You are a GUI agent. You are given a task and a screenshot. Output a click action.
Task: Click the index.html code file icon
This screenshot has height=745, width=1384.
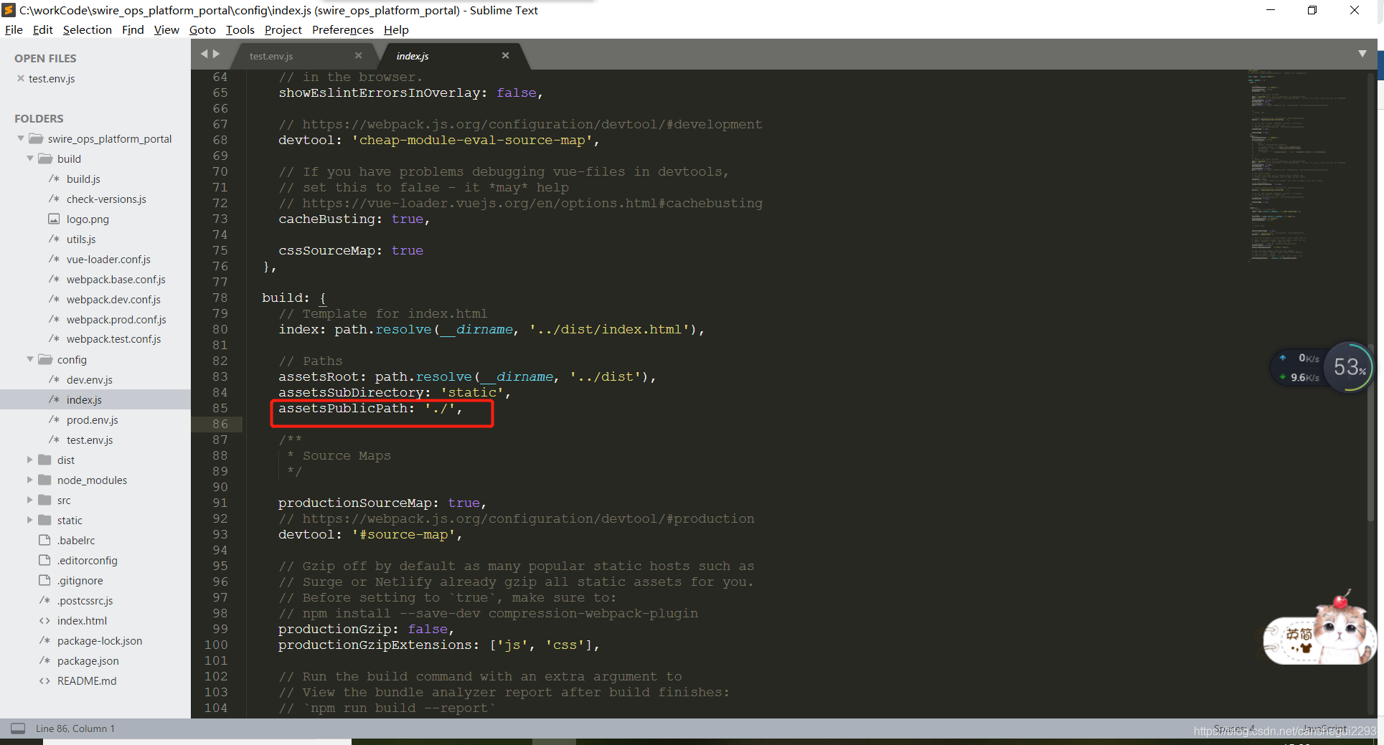(x=44, y=620)
